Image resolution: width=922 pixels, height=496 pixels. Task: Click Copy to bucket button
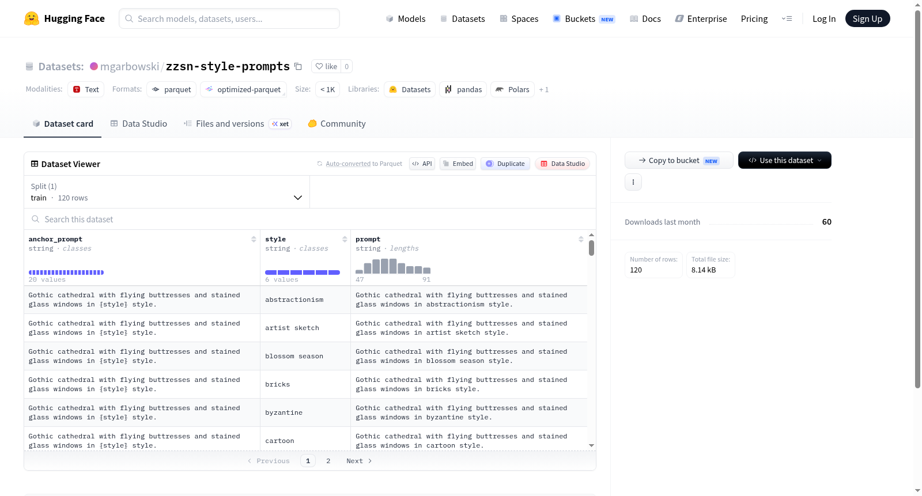tap(679, 160)
